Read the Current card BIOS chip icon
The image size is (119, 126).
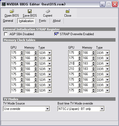[48, 11]
